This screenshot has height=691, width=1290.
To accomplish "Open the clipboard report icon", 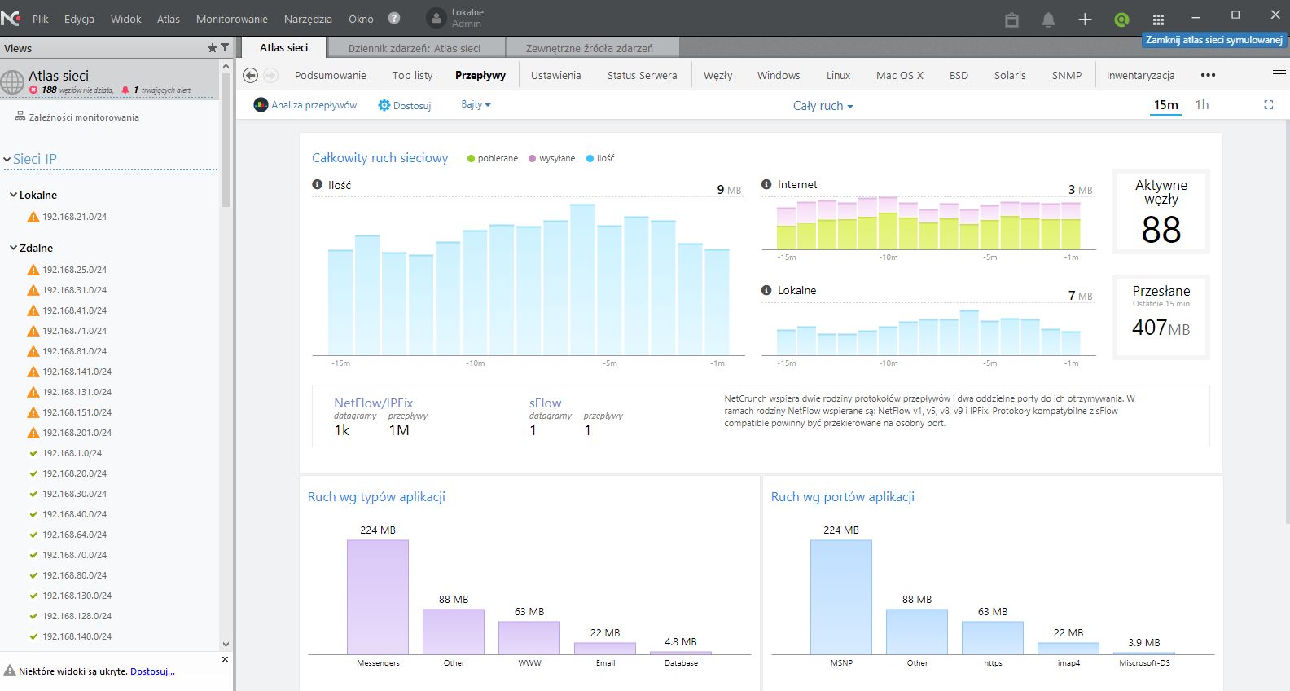I will click(1011, 20).
